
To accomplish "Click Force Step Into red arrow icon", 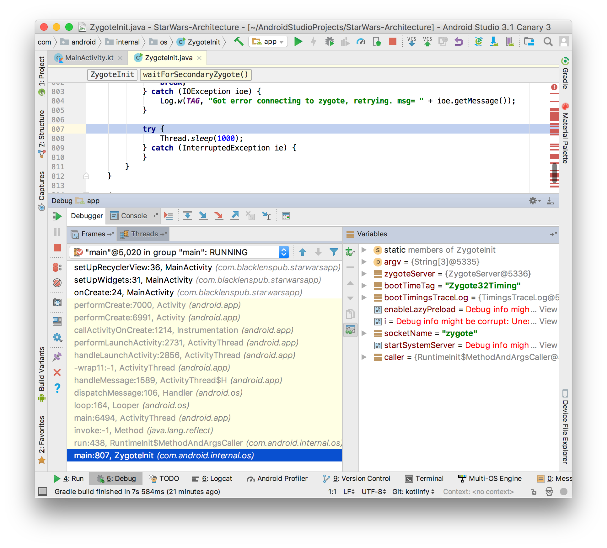I will coord(219,216).
